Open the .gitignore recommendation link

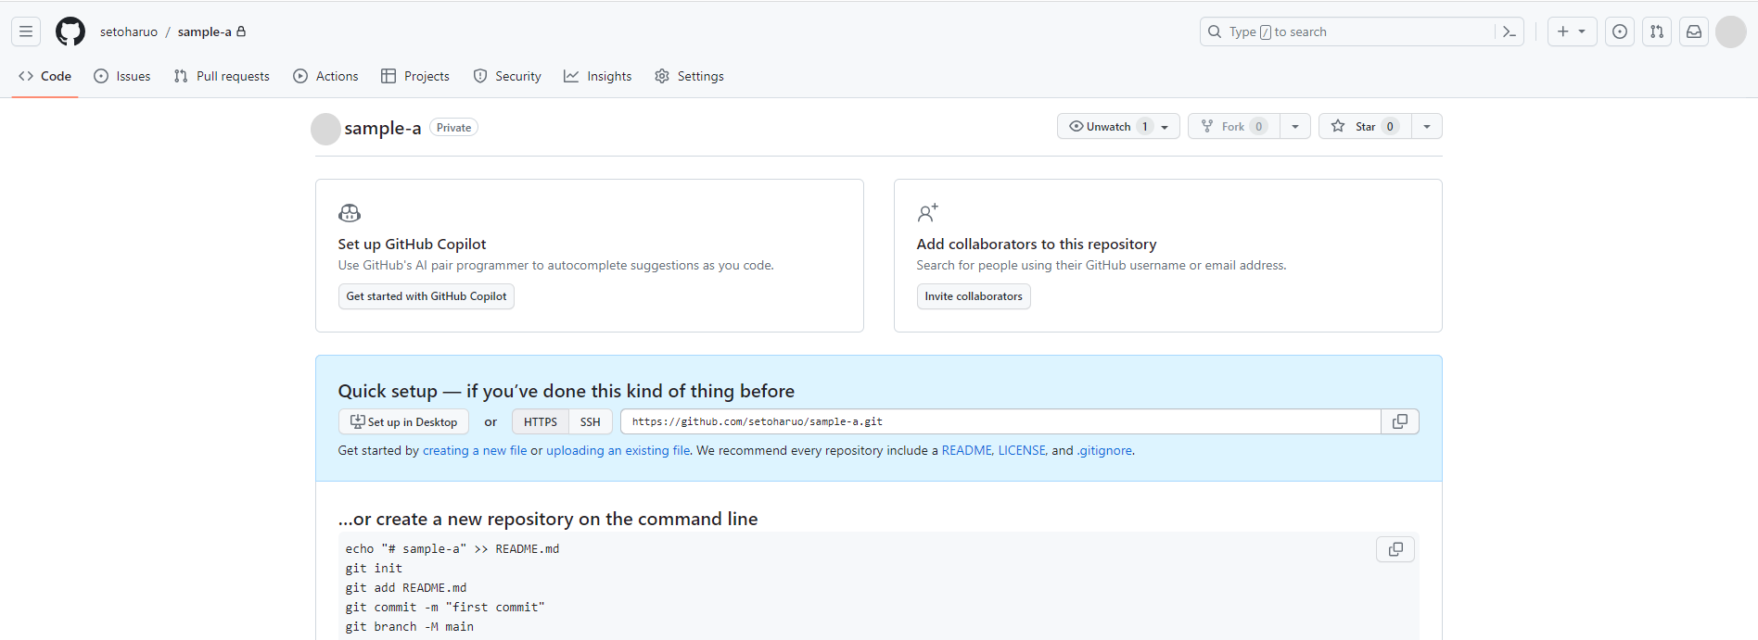coord(1104,450)
